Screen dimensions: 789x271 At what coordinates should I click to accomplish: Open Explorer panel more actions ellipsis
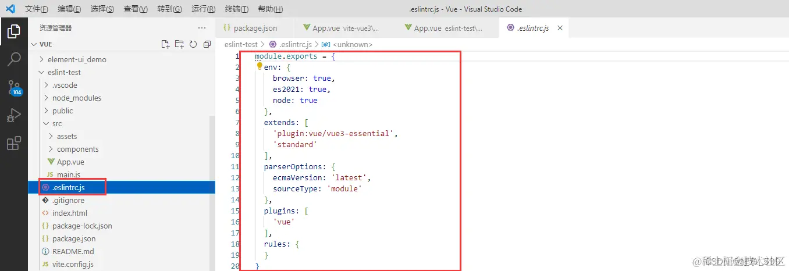(202, 28)
